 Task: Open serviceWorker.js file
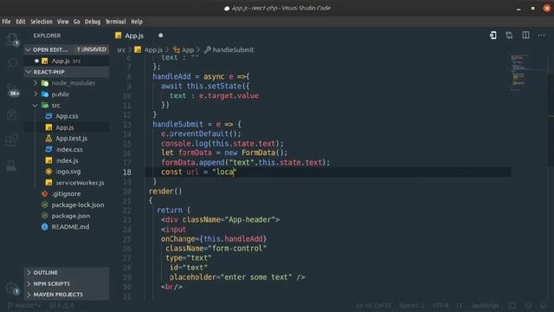[x=67, y=183]
